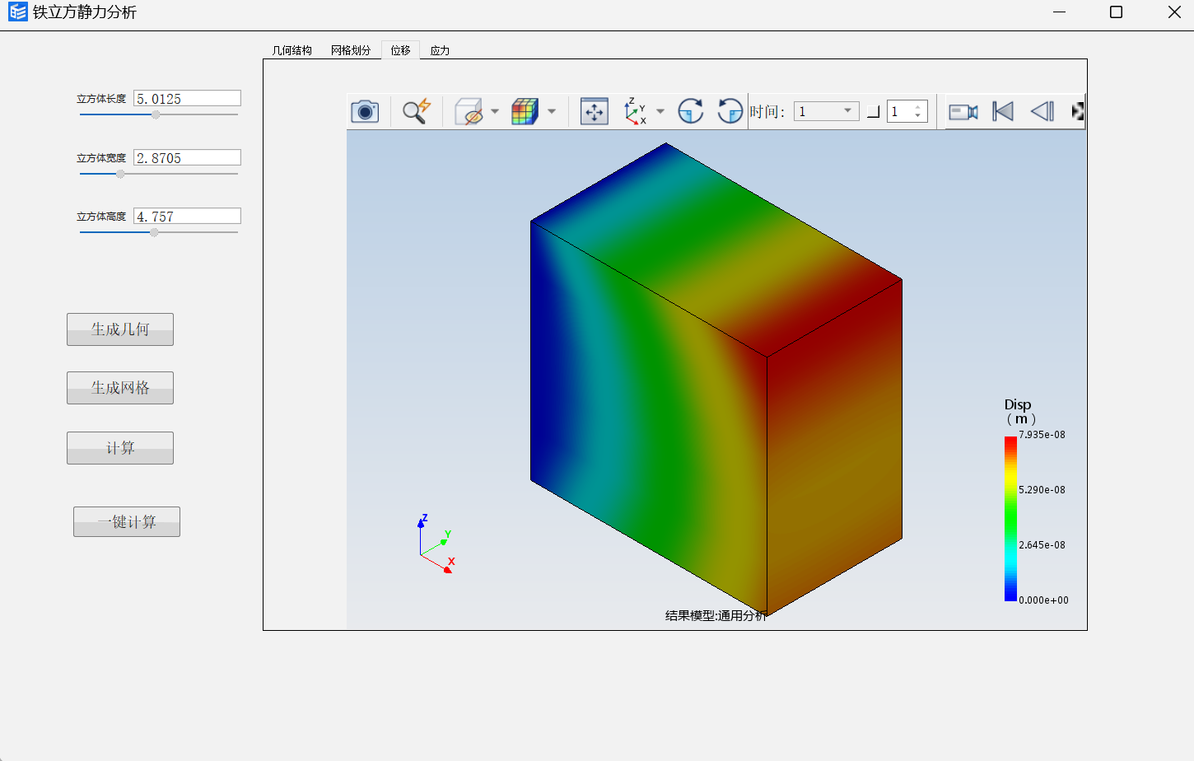Fit the view to window icon

594,111
